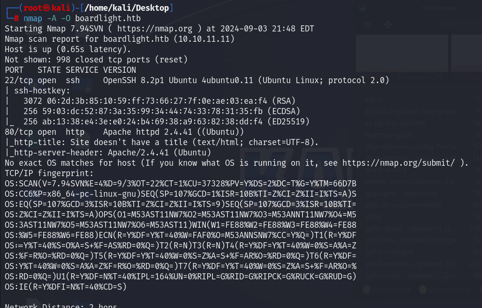Click the crosshair window-identify icon
The width and height of the screenshot is (482, 308).
click(388, 24)
